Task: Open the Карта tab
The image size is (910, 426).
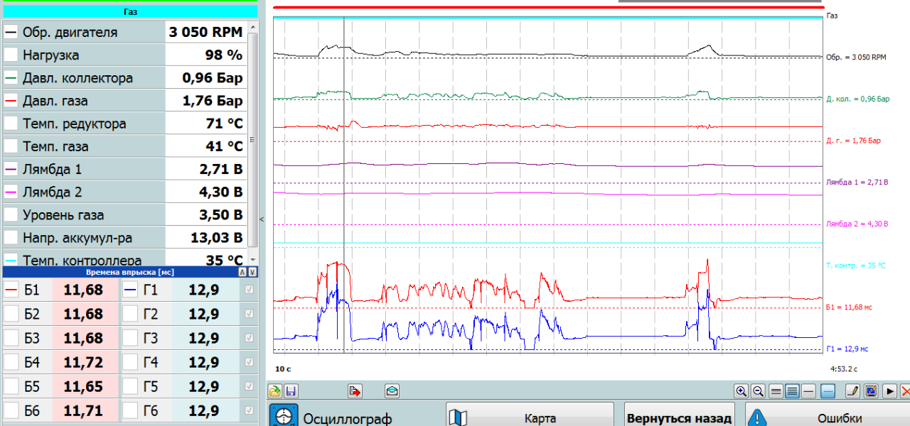Action: pyautogui.click(x=530, y=417)
